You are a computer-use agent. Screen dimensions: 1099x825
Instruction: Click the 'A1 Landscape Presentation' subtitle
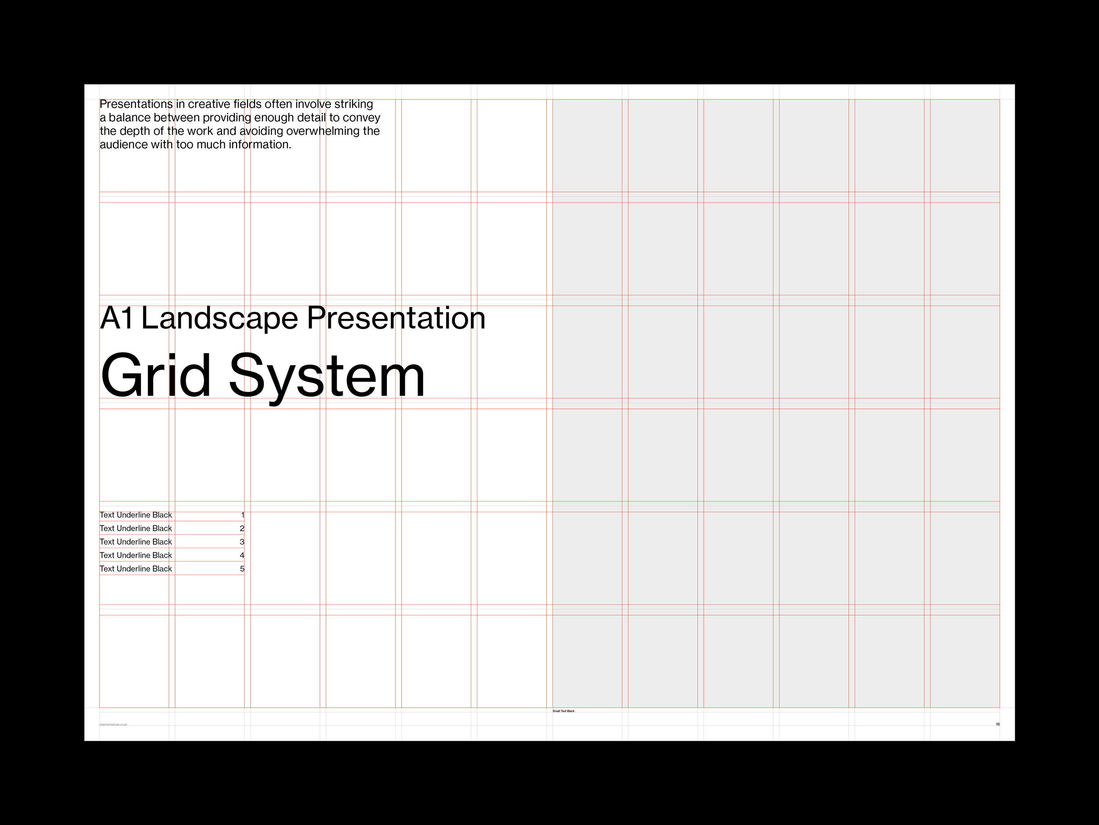292,318
